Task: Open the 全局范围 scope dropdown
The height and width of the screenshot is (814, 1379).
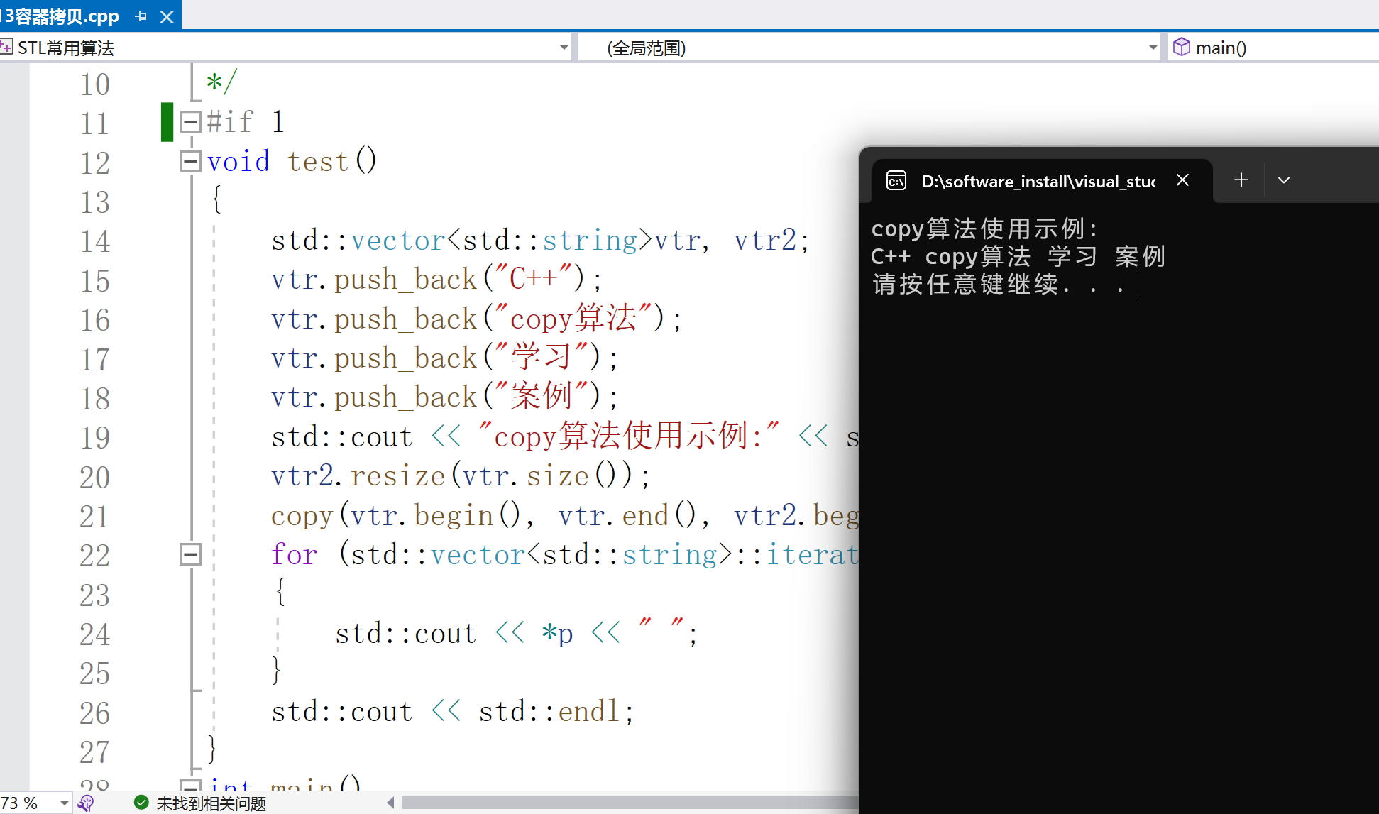Action: pos(1153,48)
